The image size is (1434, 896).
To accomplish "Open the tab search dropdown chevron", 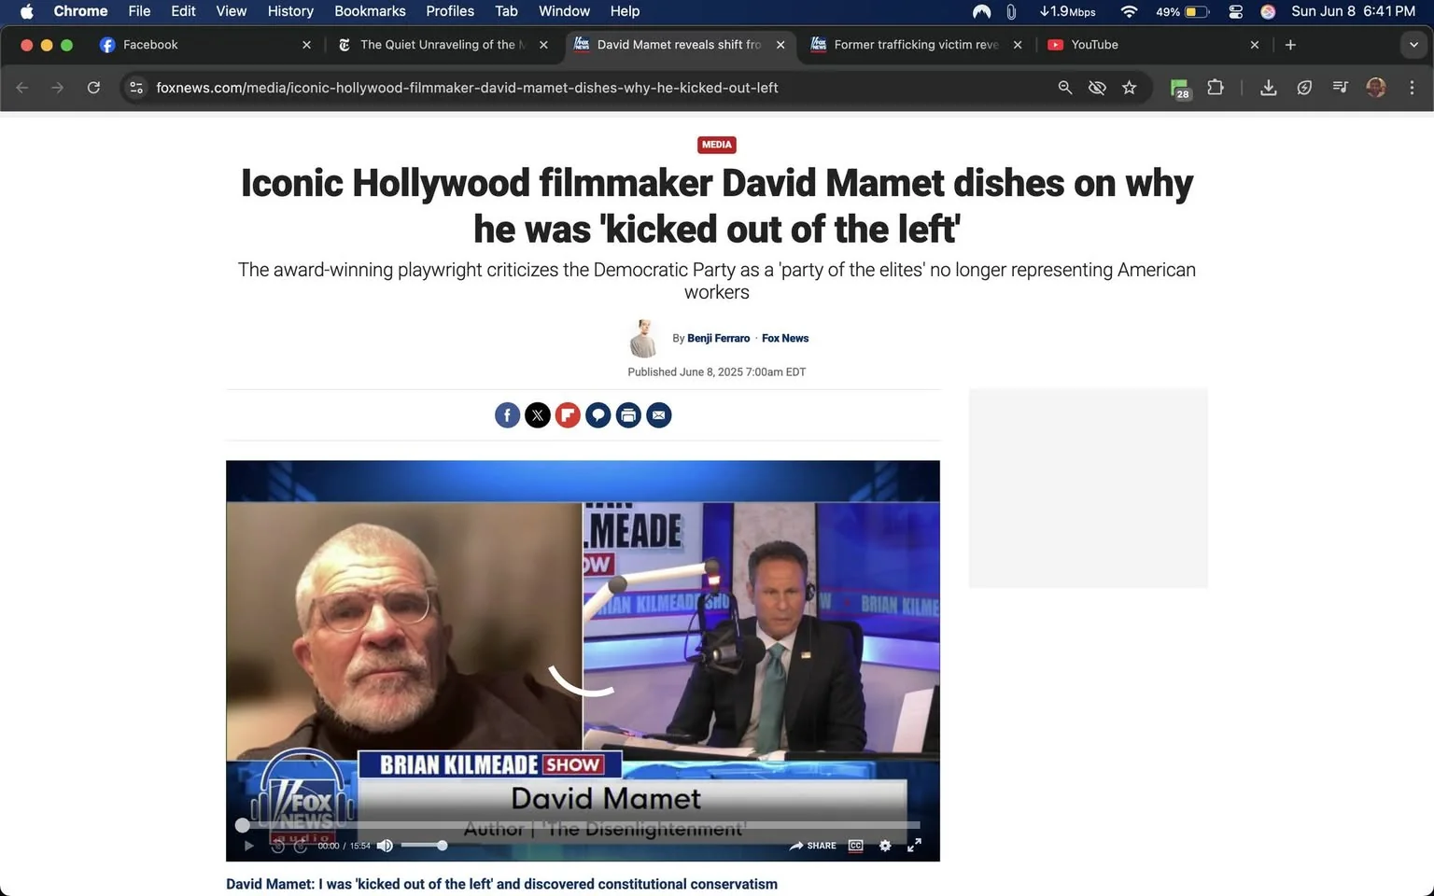I will (1413, 45).
